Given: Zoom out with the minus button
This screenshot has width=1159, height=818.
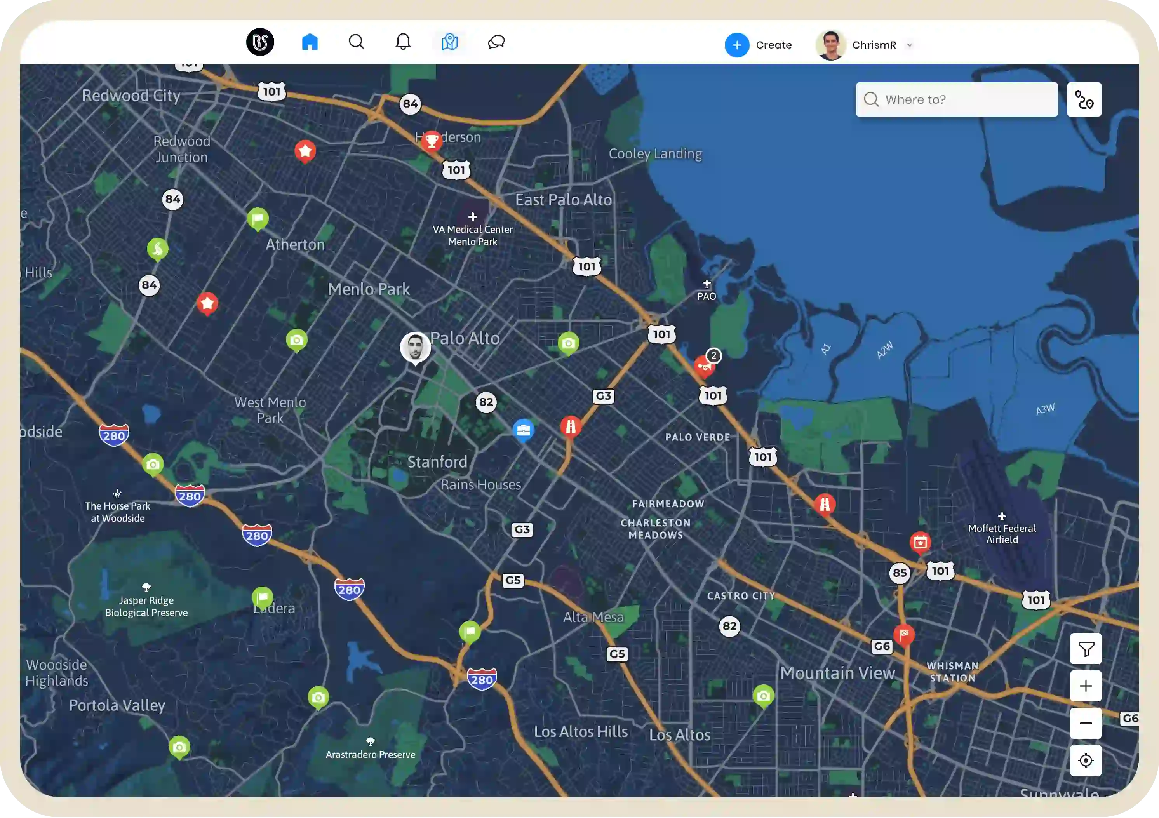Looking at the screenshot, I should tap(1085, 723).
